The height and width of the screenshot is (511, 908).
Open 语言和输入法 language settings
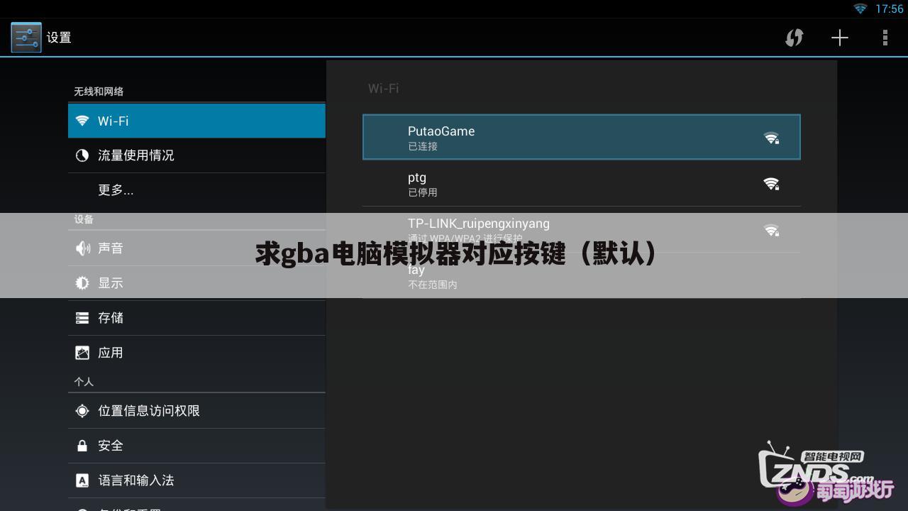[196, 480]
